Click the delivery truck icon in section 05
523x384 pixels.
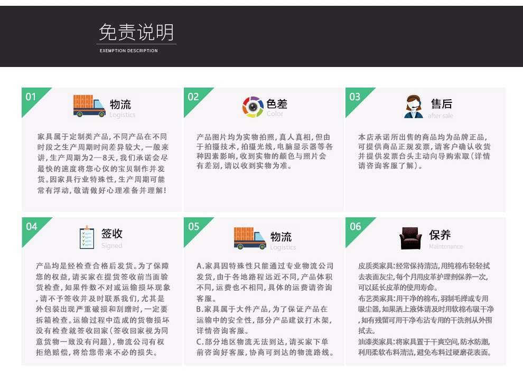pos(250,238)
